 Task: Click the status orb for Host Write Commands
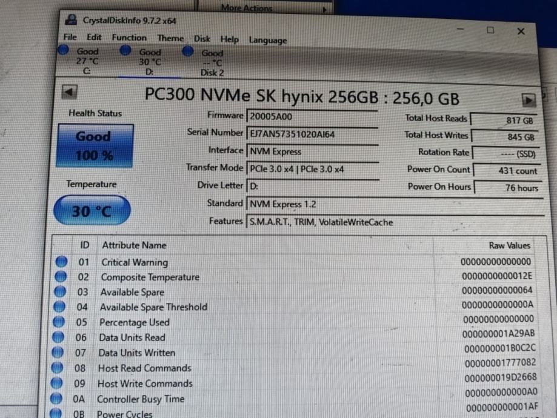coord(56,383)
